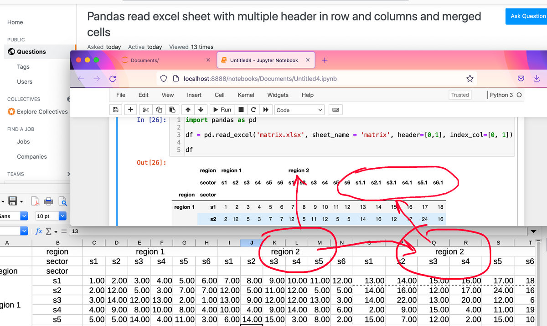This screenshot has width=547, height=326.
Task: Select column J header in the spreadsheet
Action: (x=252, y=243)
